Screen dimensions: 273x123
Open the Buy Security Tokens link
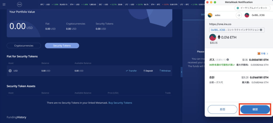coord(120,103)
